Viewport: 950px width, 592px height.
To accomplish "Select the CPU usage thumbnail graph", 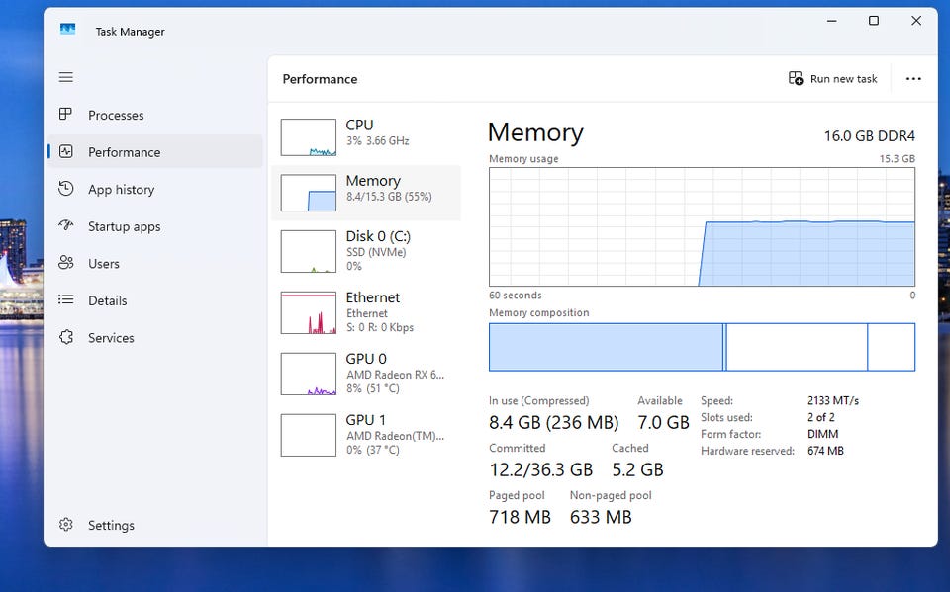I will click(x=309, y=137).
